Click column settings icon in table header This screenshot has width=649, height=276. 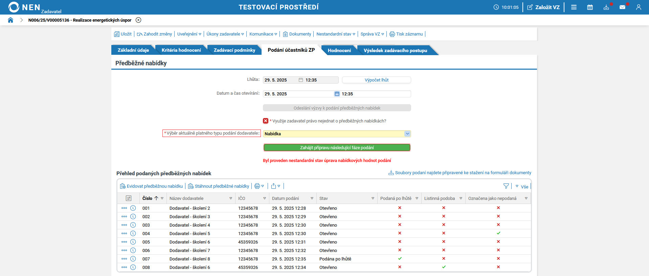pyautogui.click(x=129, y=198)
